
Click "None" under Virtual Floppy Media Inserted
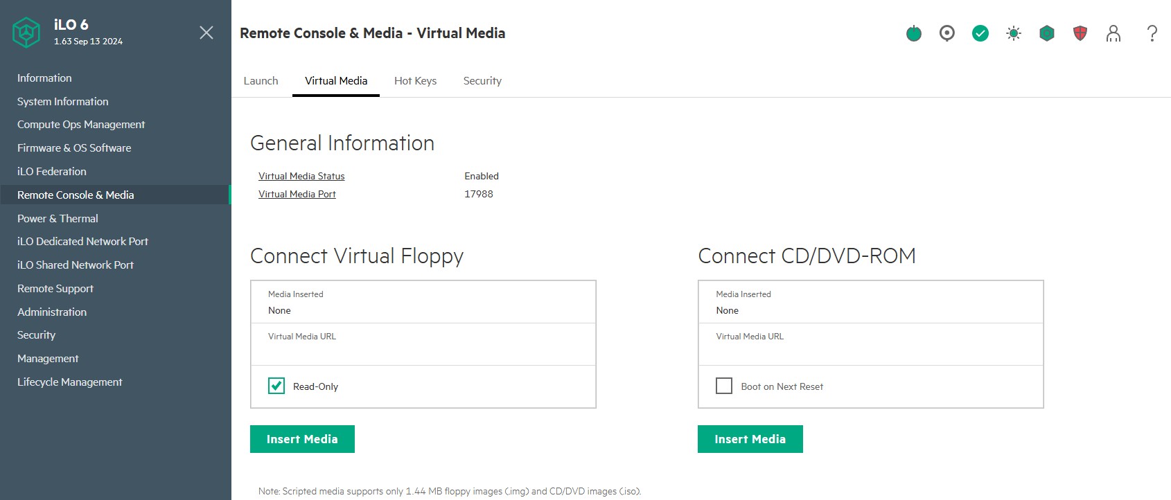coord(279,311)
